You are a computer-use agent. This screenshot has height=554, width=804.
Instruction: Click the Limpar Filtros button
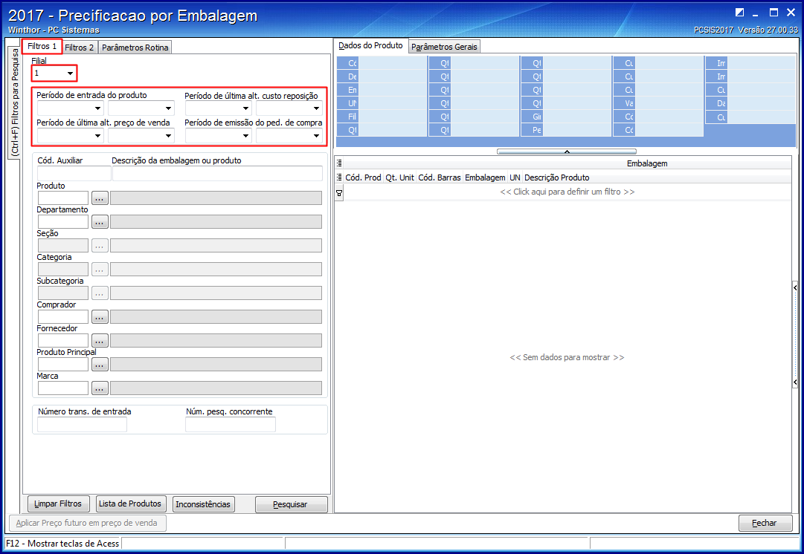click(58, 504)
